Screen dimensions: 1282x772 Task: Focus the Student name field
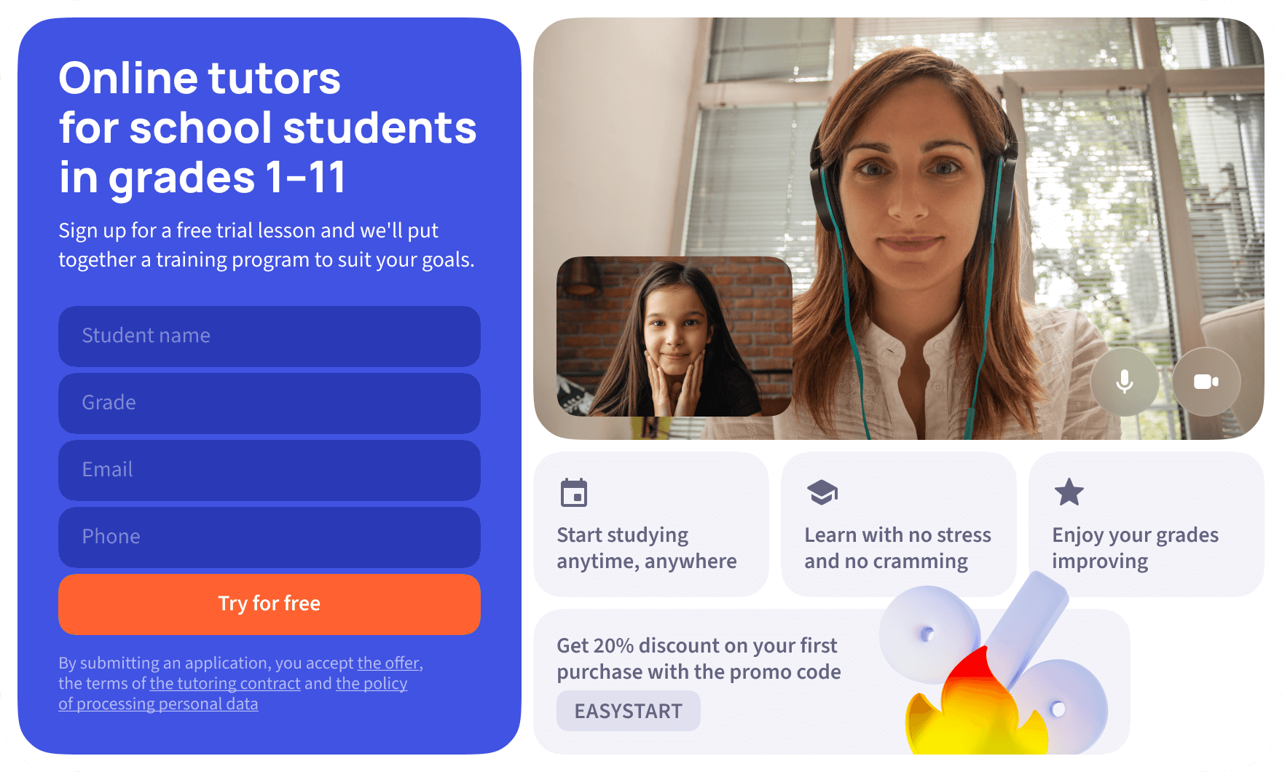(270, 336)
